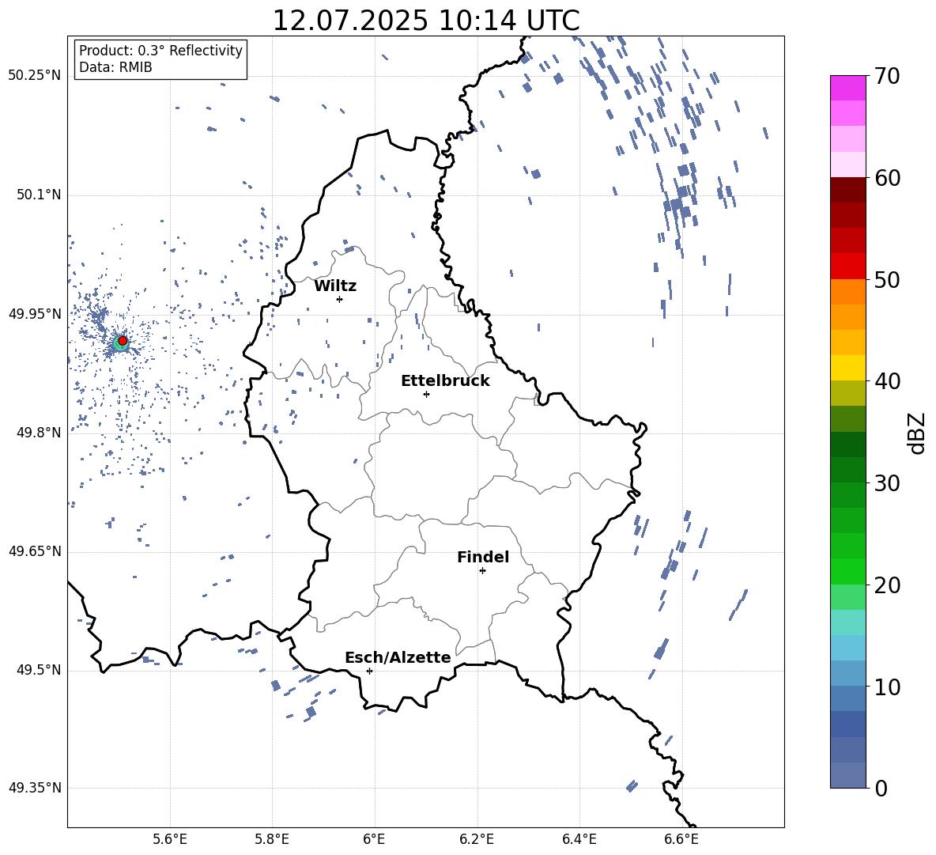Click the Wiltz station cross marker
The image size is (936, 855).
tap(339, 299)
